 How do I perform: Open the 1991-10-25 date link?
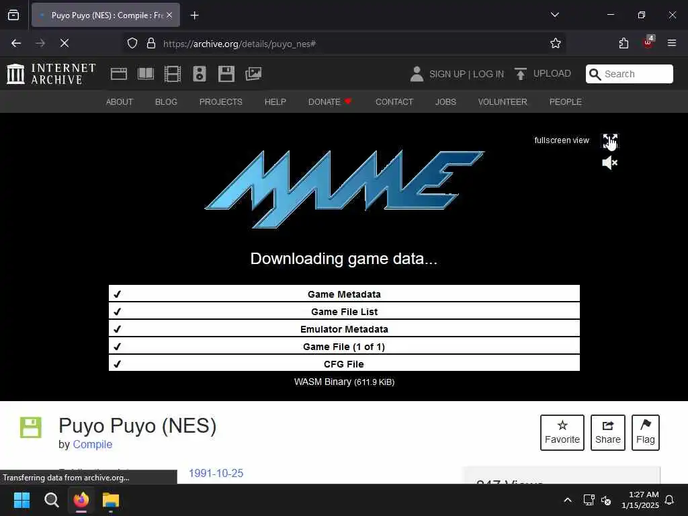click(216, 473)
